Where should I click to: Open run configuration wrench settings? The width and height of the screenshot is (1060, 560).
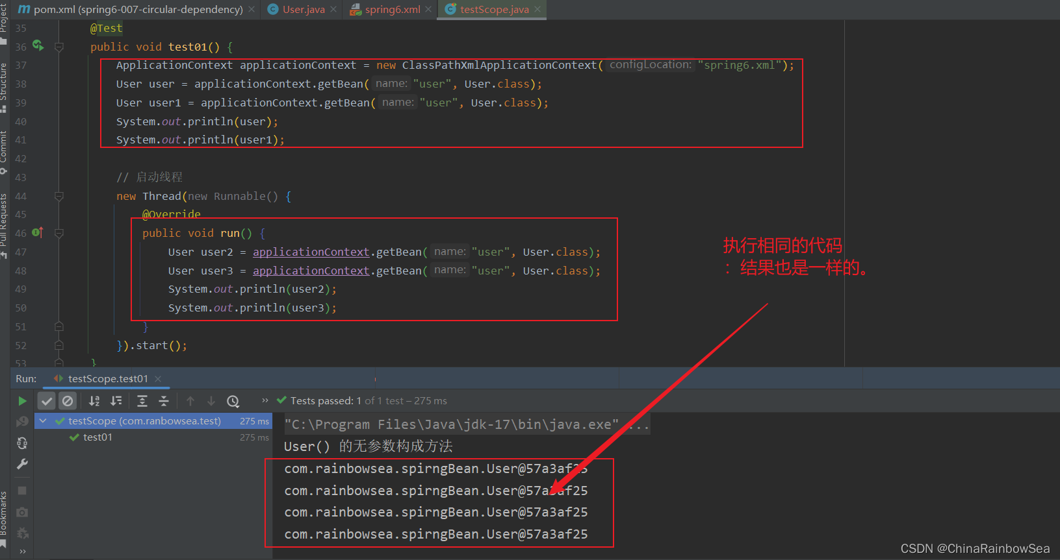click(22, 464)
